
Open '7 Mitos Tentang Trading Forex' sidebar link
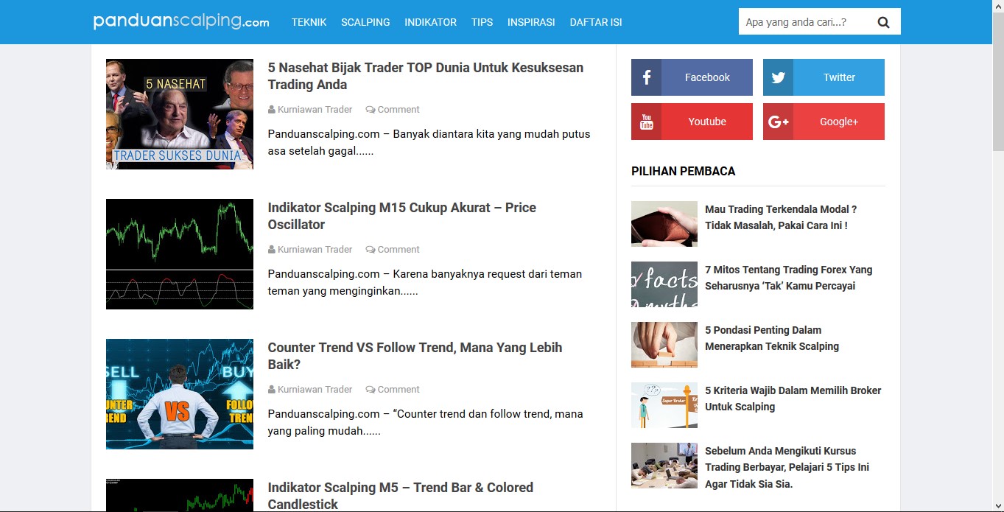788,278
